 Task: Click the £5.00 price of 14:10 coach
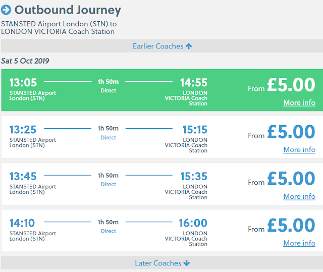(291, 226)
